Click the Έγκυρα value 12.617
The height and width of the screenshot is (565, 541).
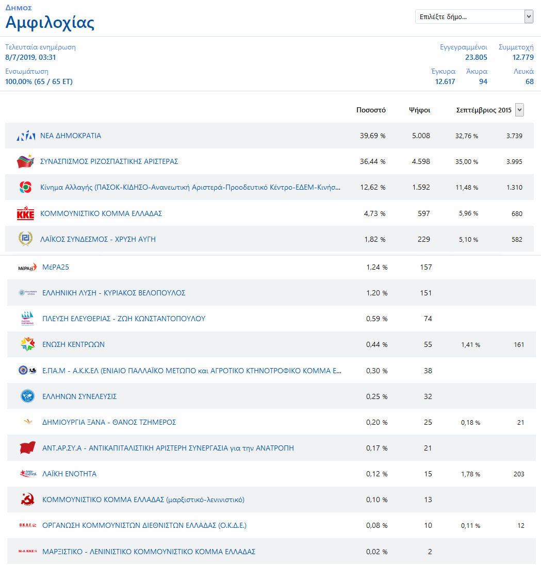(445, 81)
